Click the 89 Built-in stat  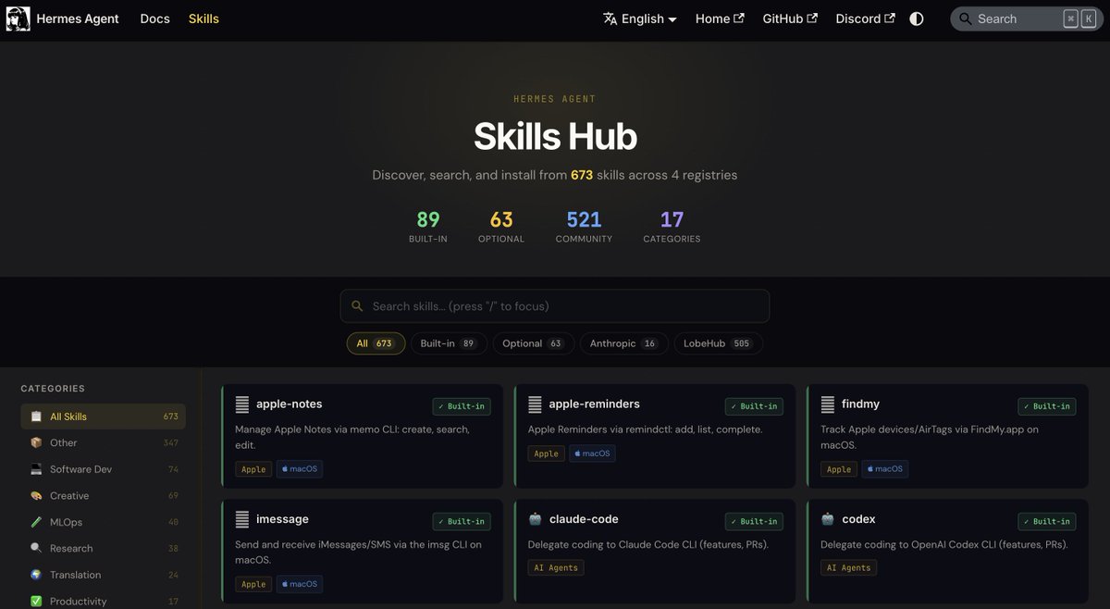(x=428, y=226)
